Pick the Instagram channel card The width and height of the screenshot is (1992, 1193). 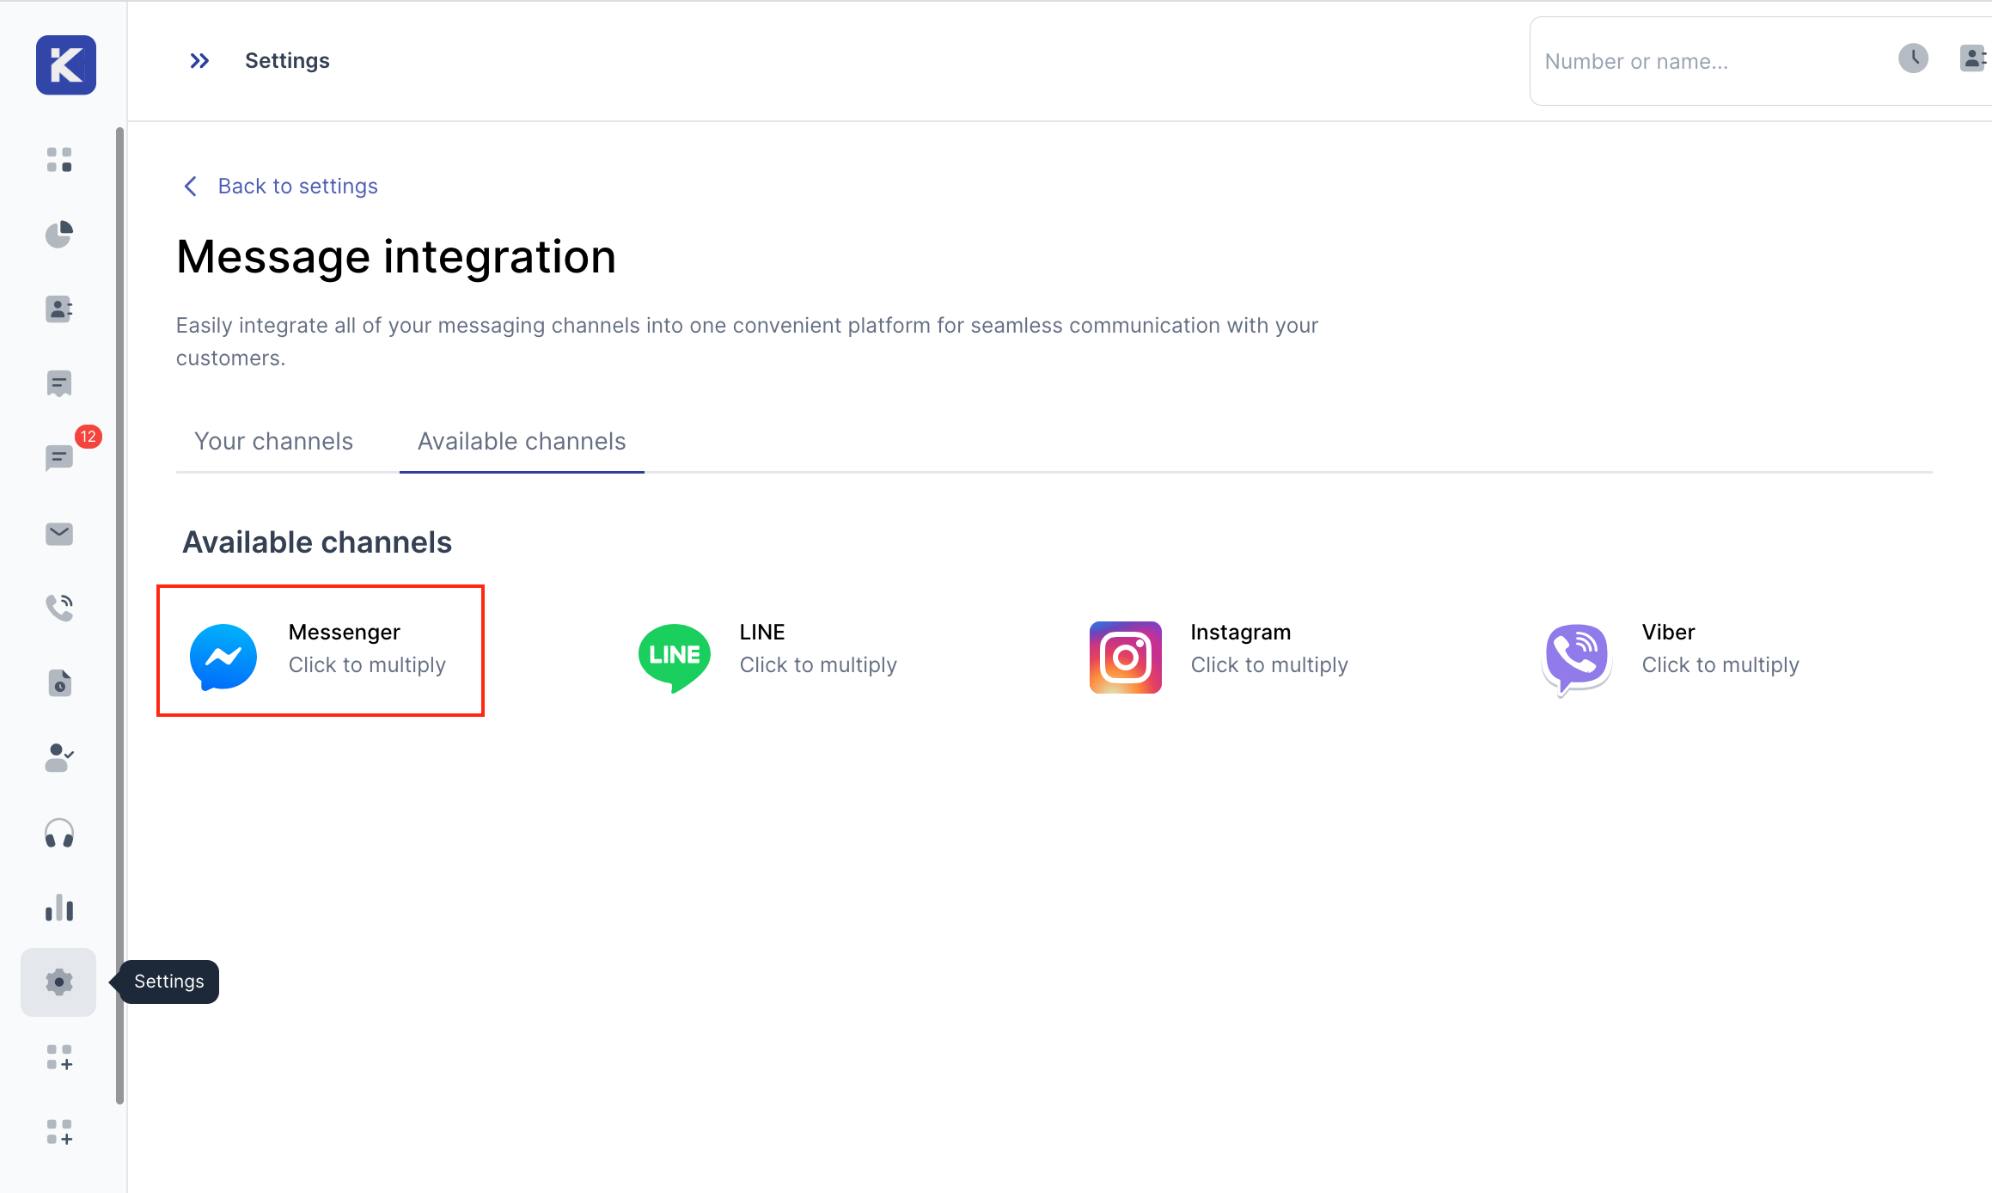coord(1219,651)
